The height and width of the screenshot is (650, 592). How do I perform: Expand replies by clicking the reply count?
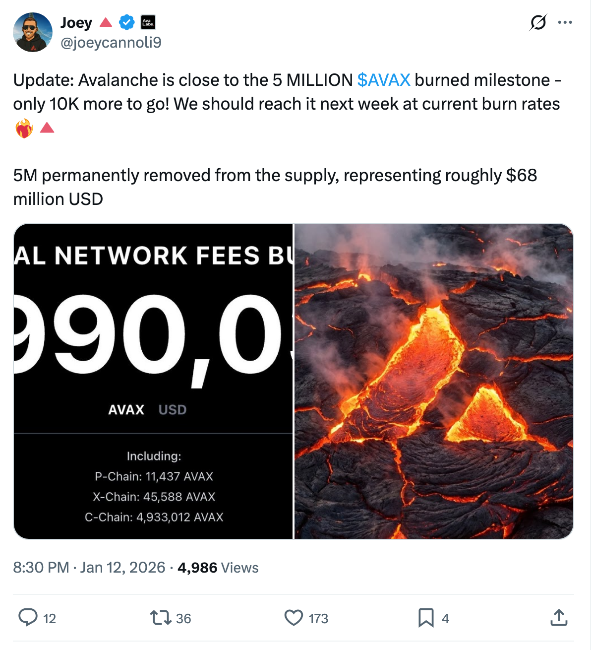pyautogui.click(x=48, y=619)
